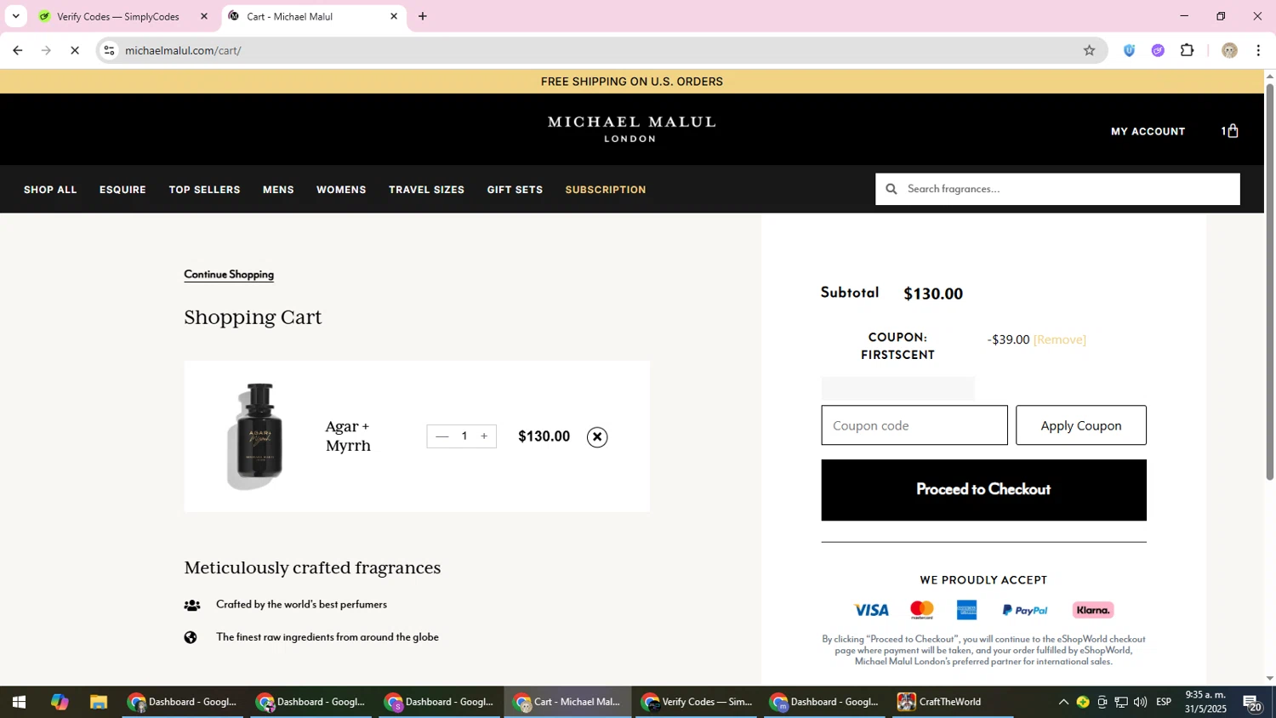Click Apply Coupon button
This screenshot has width=1276, height=718.
pyautogui.click(x=1081, y=425)
